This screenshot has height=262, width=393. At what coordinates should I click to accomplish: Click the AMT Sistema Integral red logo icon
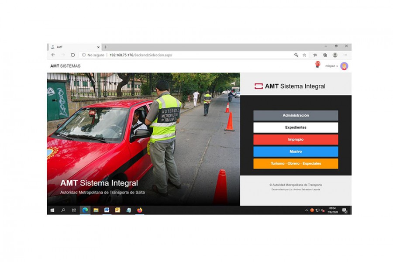click(259, 86)
